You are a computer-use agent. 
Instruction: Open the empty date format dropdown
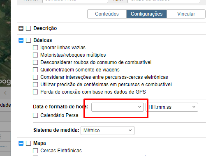pos(118,107)
